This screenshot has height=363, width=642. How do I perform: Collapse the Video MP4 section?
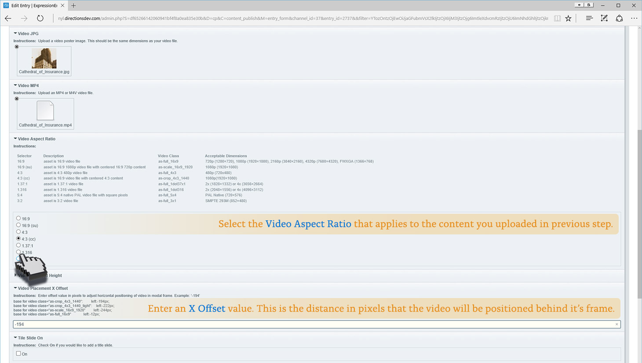(15, 86)
